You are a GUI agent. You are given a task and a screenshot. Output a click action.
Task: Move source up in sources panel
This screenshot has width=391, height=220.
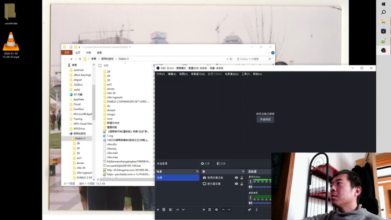tap(223, 210)
